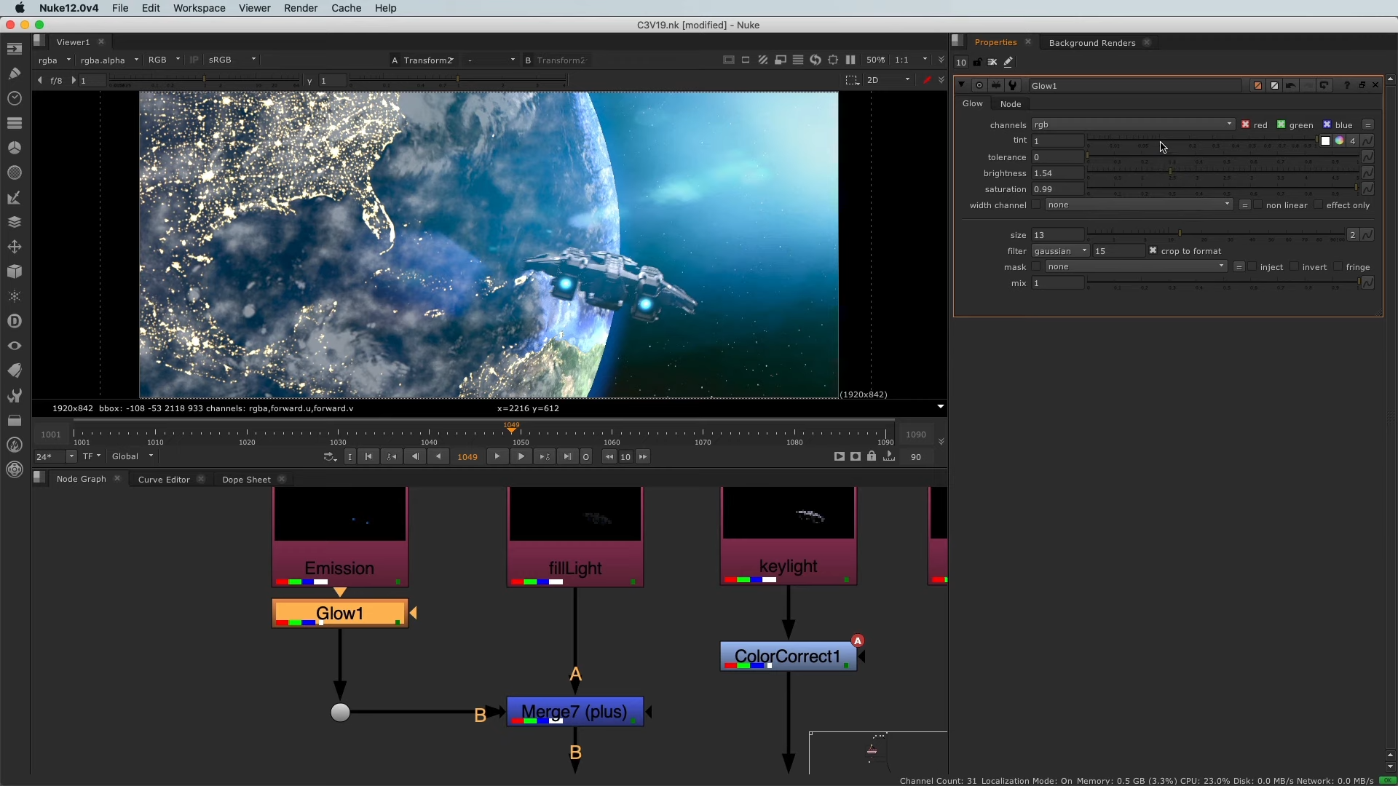Uncheck crop to format
This screenshot has width=1398, height=786.
pyautogui.click(x=1153, y=251)
